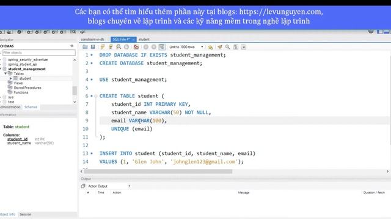This screenshot has height=219, width=391.
Task: Open the find magnifier in editor toolbar
Action: point(227,47)
